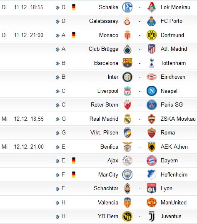The height and width of the screenshot is (224, 197).
Task: Select the Hoffenheim team name
Action: pyautogui.click(x=174, y=174)
